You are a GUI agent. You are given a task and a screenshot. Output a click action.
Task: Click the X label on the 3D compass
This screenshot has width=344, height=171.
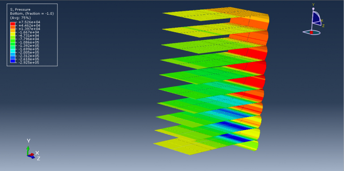point(322,21)
